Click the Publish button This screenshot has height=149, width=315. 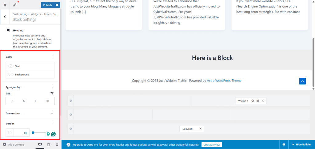point(47,5)
